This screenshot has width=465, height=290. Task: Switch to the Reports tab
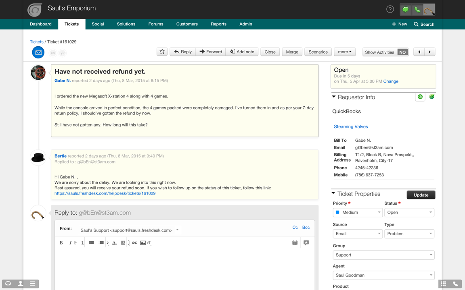coord(218,24)
